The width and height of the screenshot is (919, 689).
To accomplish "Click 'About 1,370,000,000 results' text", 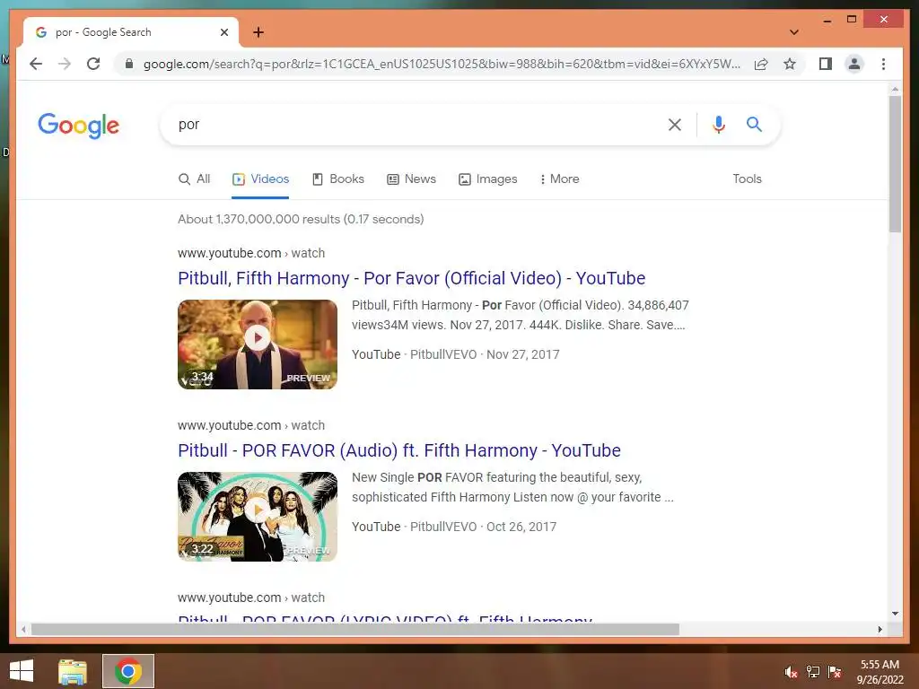I will (x=301, y=219).
